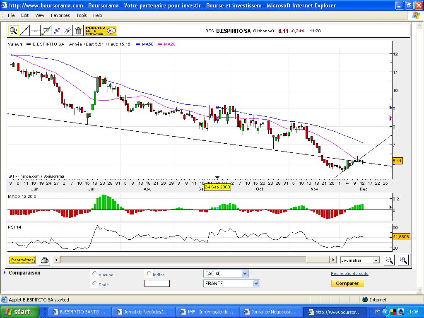The height and width of the screenshot is (318, 424).
Task: Click the Recherche du code link
Action: tap(349, 274)
